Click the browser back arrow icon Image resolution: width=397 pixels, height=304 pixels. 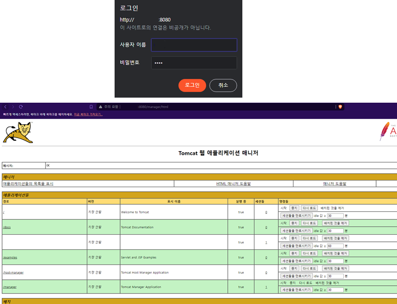click(x=5, y=107)
